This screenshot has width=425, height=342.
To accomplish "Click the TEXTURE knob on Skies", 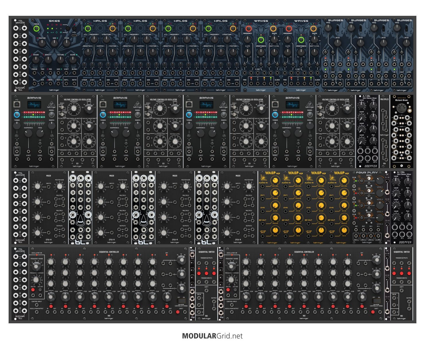I will pyautogui.click(x=61, y=60).
